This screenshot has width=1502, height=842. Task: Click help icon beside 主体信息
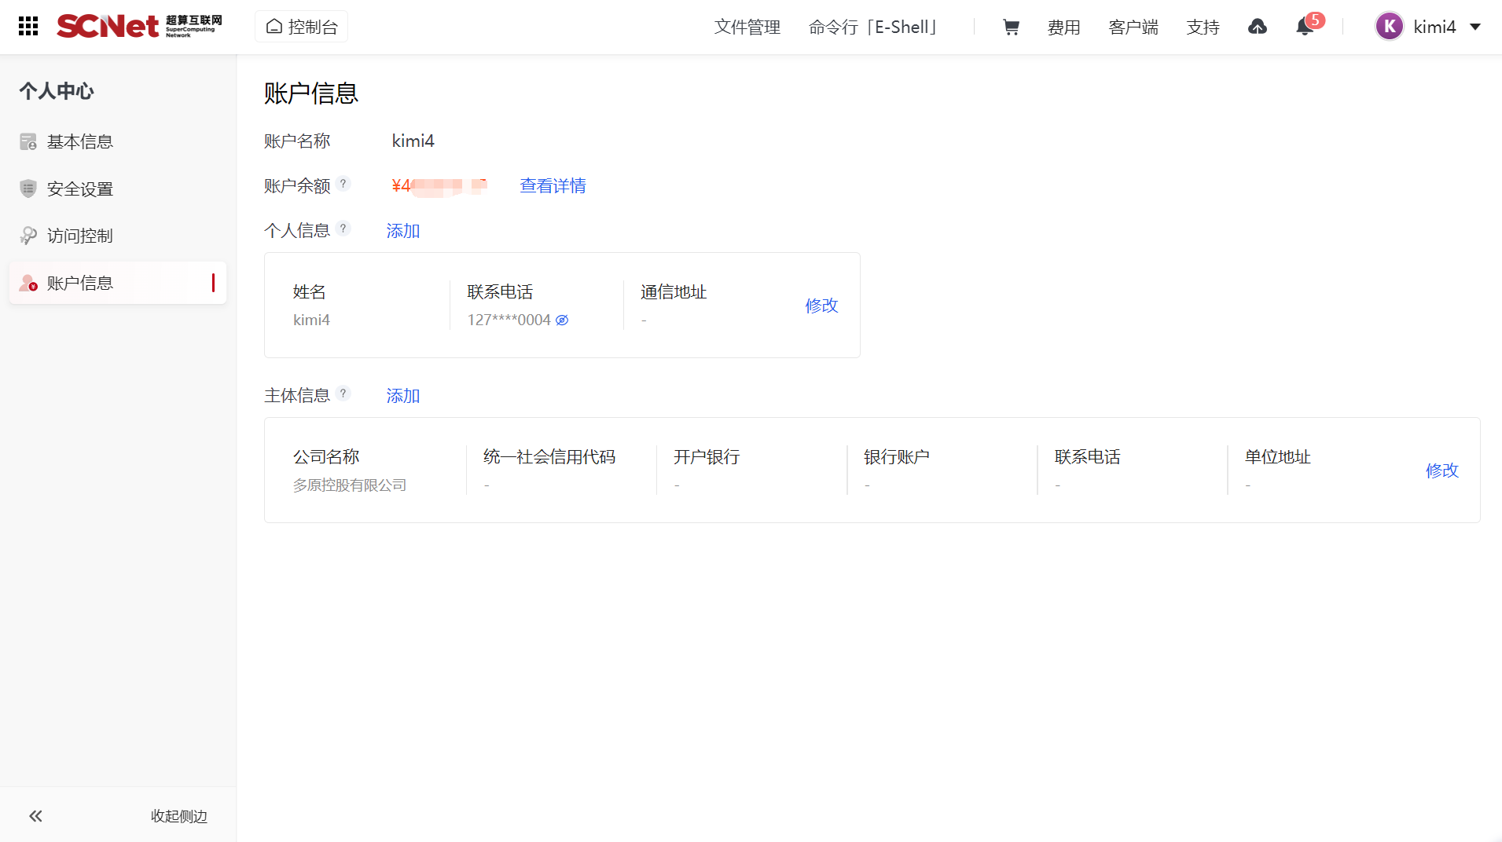click(x=343, y=394)
